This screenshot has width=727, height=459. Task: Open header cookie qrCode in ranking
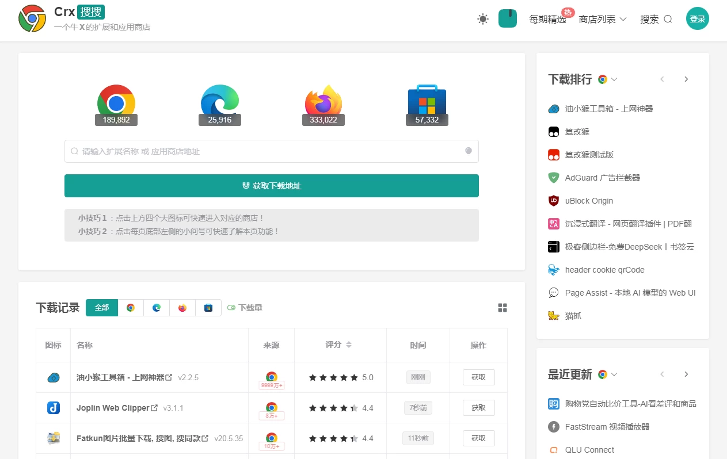point(605,270)
